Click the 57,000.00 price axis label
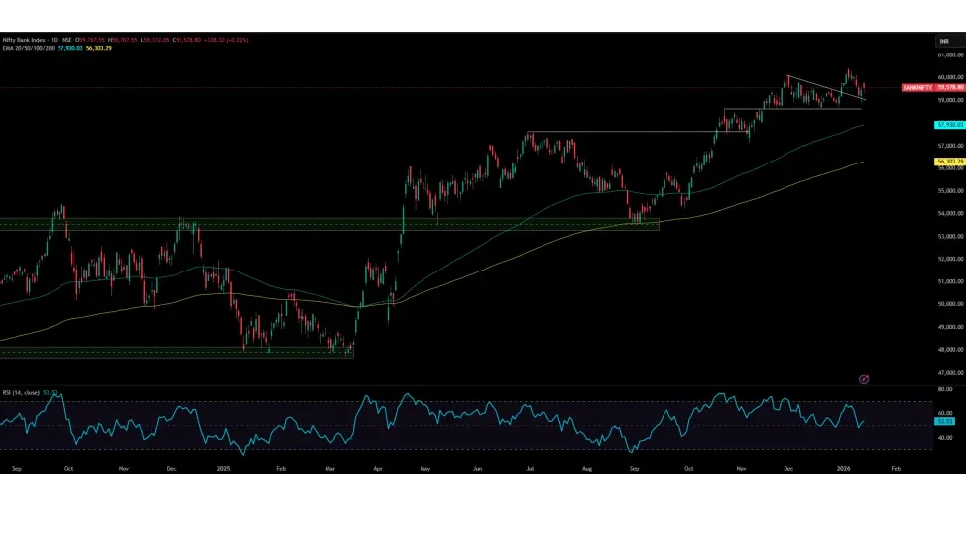The width and height of the screenshot is (966, 543). [950, 146]
